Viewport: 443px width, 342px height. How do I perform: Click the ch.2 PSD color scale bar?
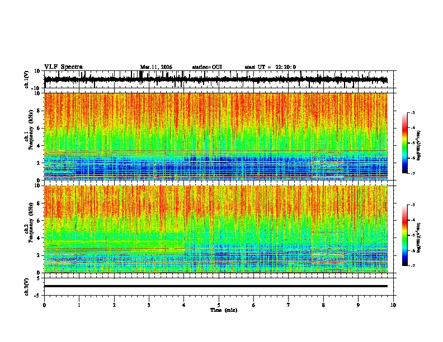405,235
